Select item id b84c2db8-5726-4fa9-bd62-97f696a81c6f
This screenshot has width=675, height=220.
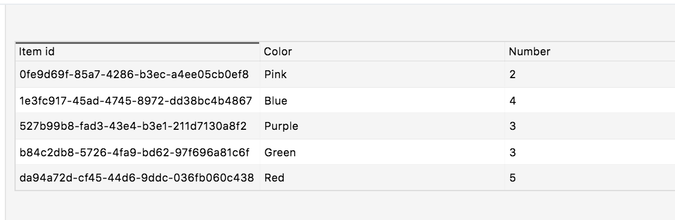(x=134, y=153)
